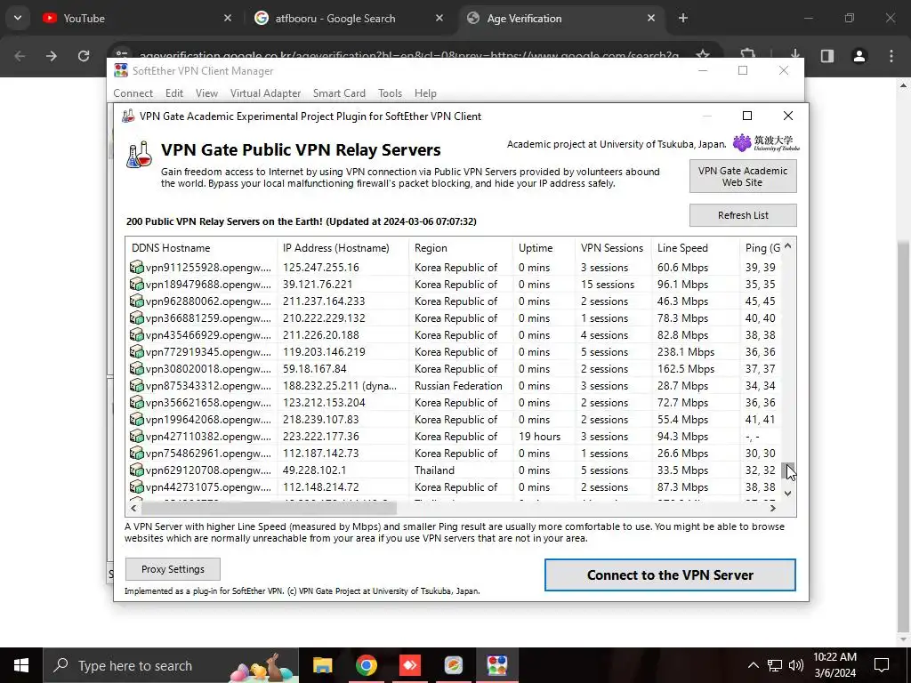Click the VPN Gate flask logo icon
The image size is (911, 683).
click(140, 155)
